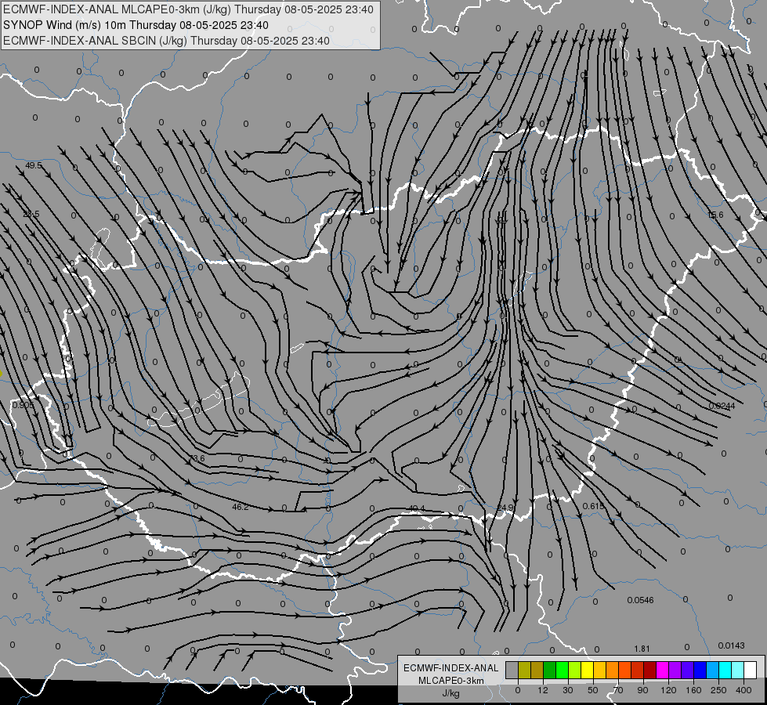The width and height of the screenshot is (767, 705).
Task: Click the map value 1.81
Action: (642, 649)
